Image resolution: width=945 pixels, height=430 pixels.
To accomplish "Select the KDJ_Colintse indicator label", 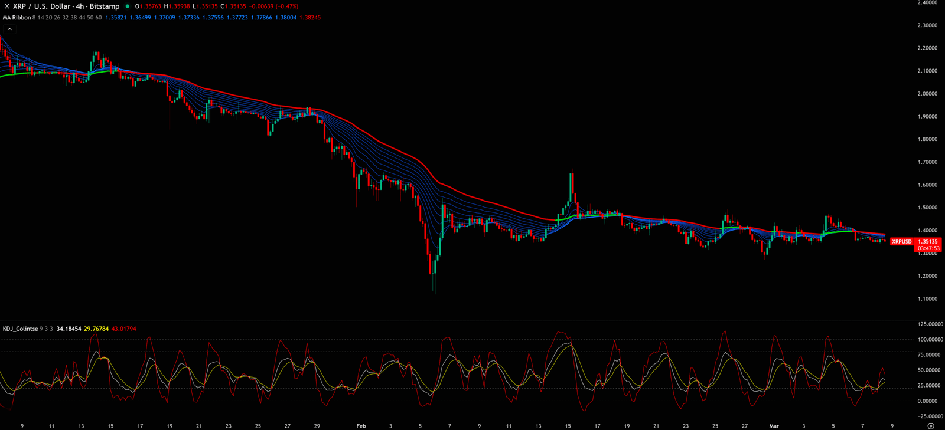I will pyautogui.click(x=20, y=329).
